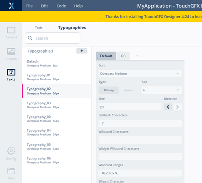Screen dimensions: 202x183
Task: Switch to the Texts tab
Action: tap(39, 28)
